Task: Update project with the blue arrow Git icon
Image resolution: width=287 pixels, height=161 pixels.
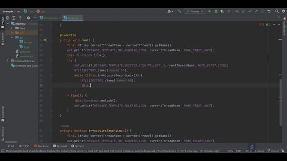Action: pos(243,11)
